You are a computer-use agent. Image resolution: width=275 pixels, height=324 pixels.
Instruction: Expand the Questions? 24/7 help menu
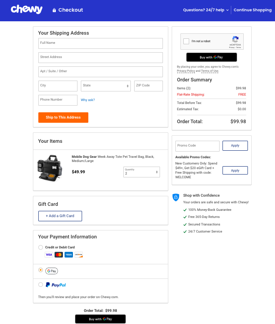click(x=206, y=10)
